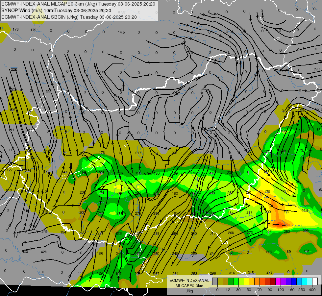The image size is (322, 296).
Task: Click the legend's "J/kg" unit label
Action: (189, 291)
